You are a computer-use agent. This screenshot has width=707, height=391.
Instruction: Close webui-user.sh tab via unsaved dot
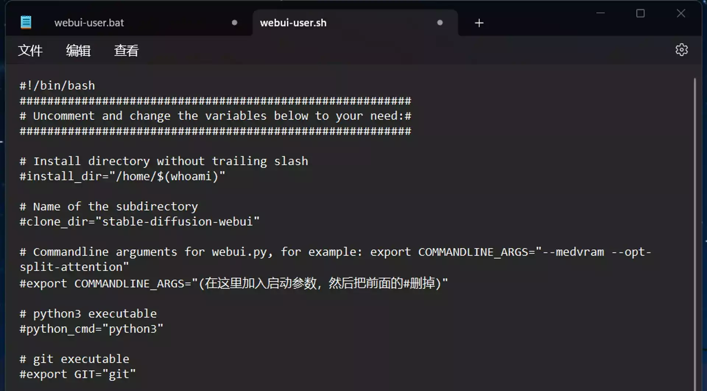click(x=440, y=23)
